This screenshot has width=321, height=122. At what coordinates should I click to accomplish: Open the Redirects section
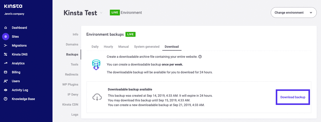pyautogui.click(x=72, y=74)
